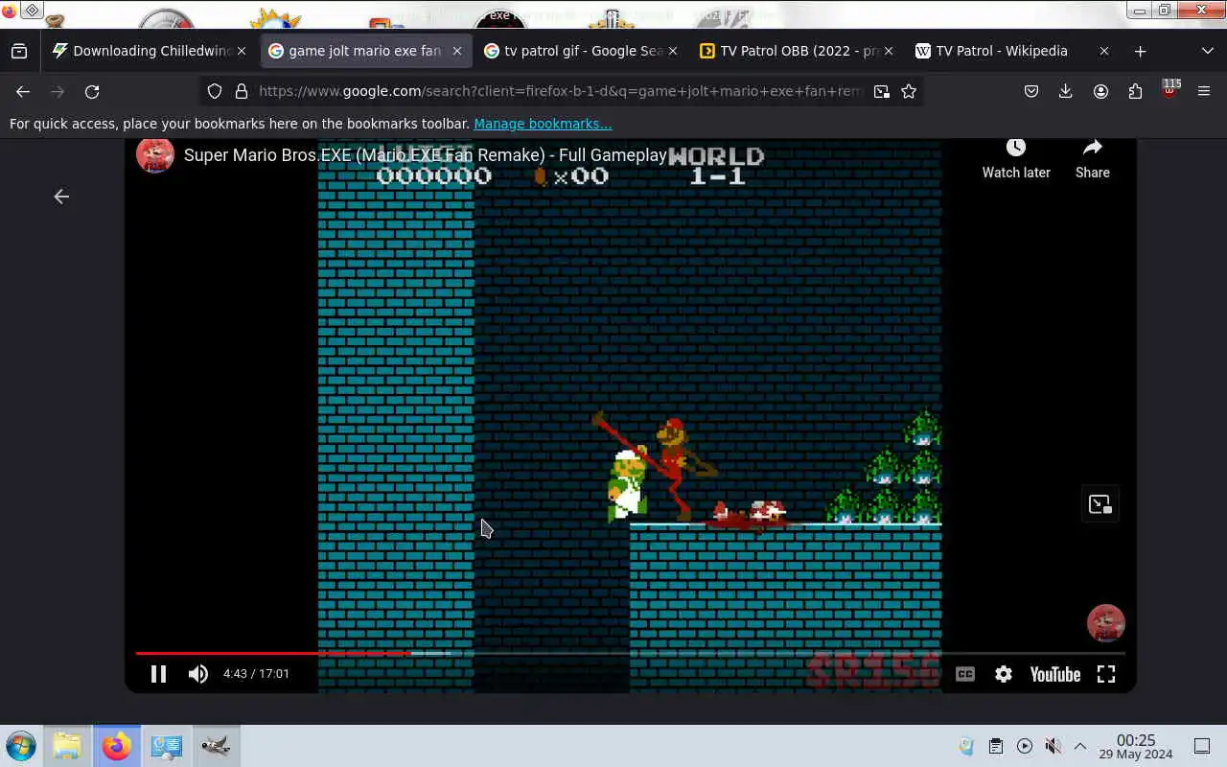Click the Manage bookmarks... link

[543, 124]
